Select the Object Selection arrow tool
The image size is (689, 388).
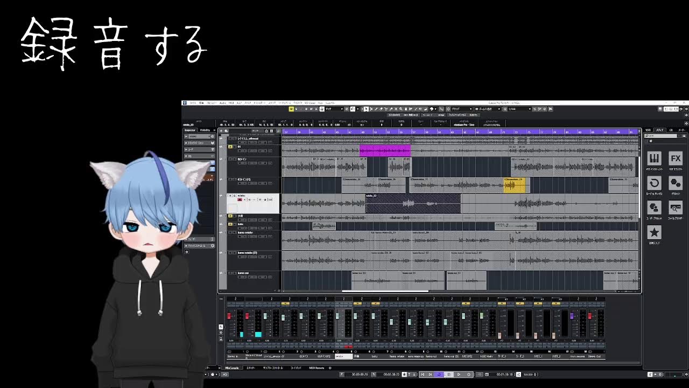click(366, 109)
